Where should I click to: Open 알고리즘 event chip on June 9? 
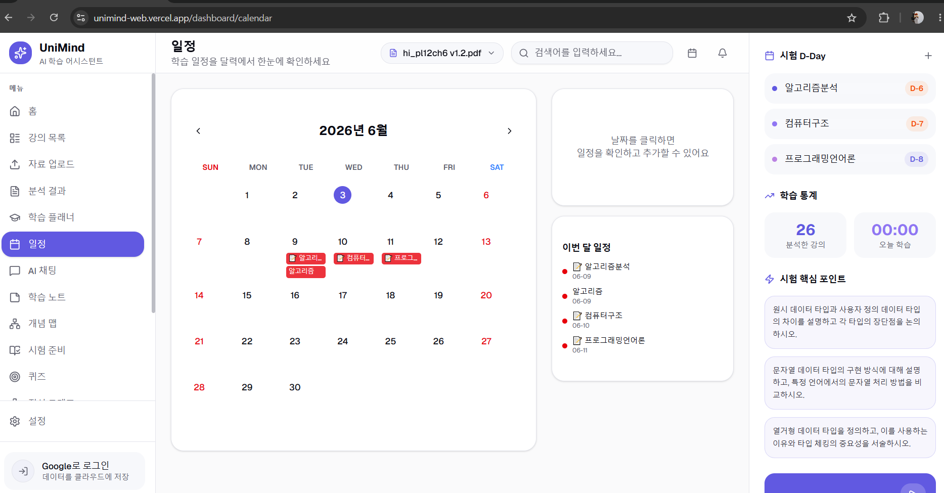click(x=306, y=272)
